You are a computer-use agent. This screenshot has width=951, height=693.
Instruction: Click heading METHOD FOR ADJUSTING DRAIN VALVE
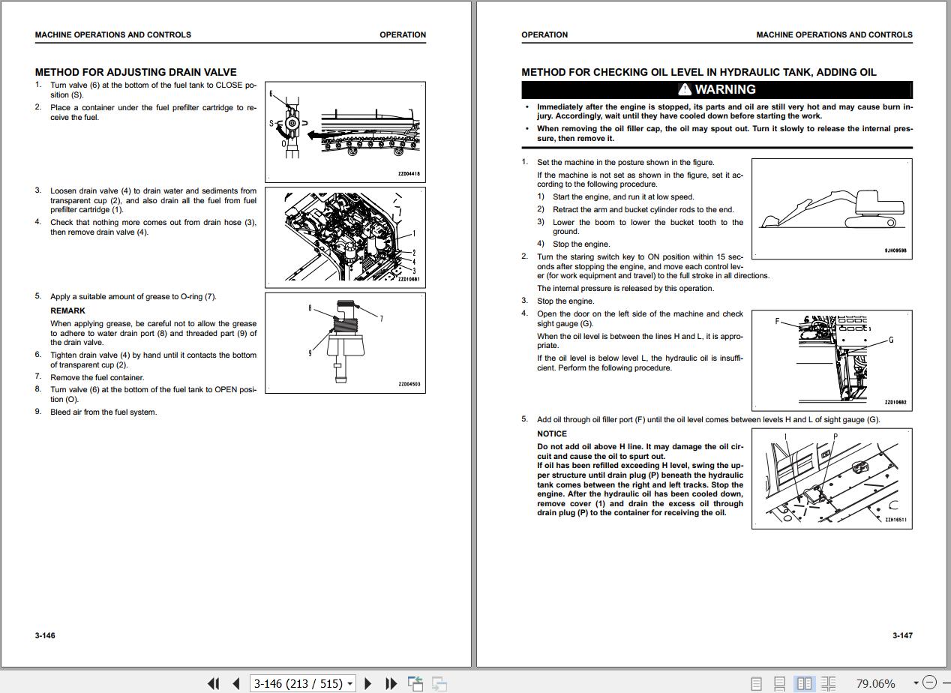(x=136, y=72)
